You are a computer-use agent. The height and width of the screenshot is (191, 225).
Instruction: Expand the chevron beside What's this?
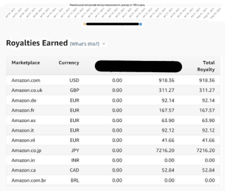[103, 44]
